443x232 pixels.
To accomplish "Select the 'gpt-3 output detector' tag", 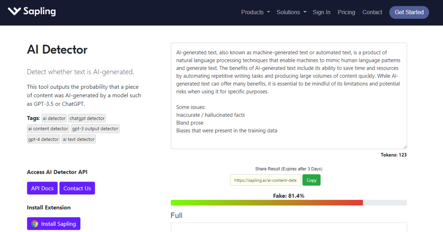I will (95, 129).
